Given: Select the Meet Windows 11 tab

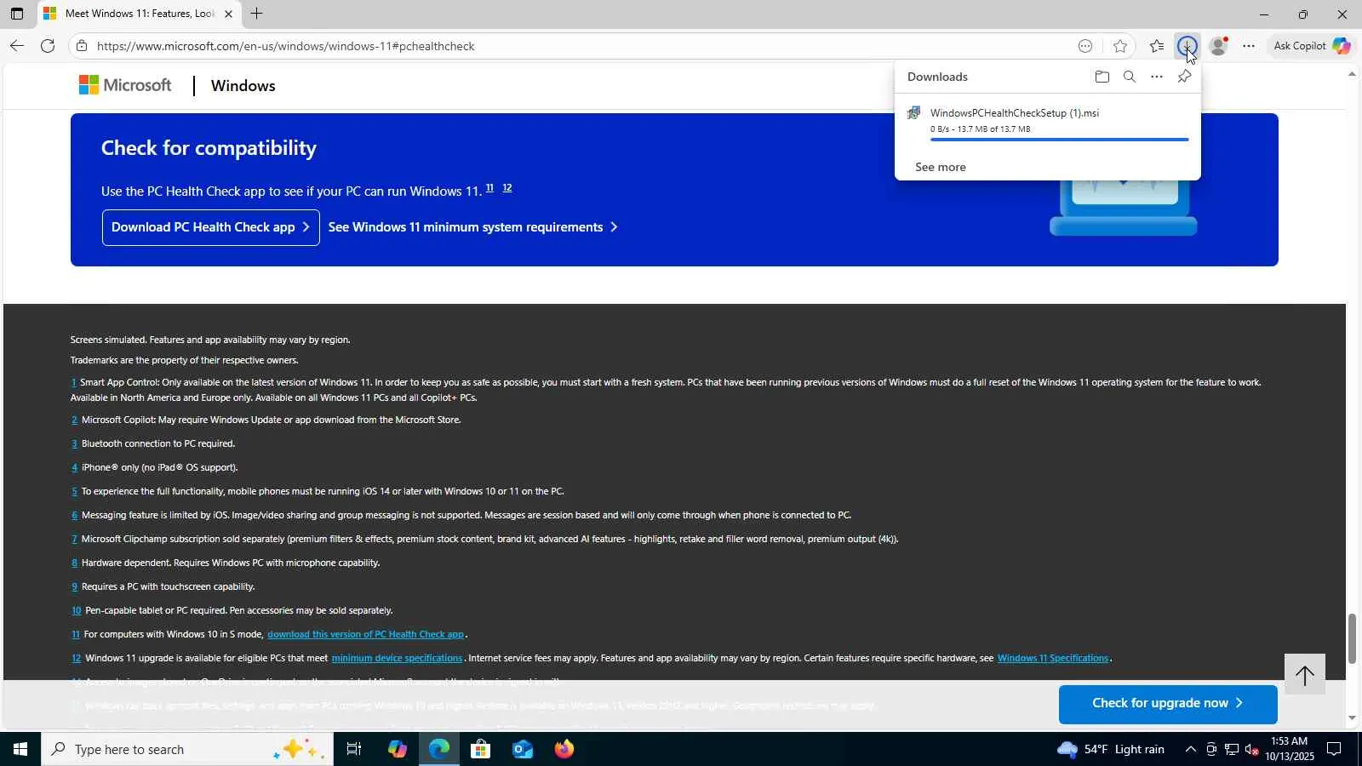Looking at the screenshot, I should tap(139, 14).
